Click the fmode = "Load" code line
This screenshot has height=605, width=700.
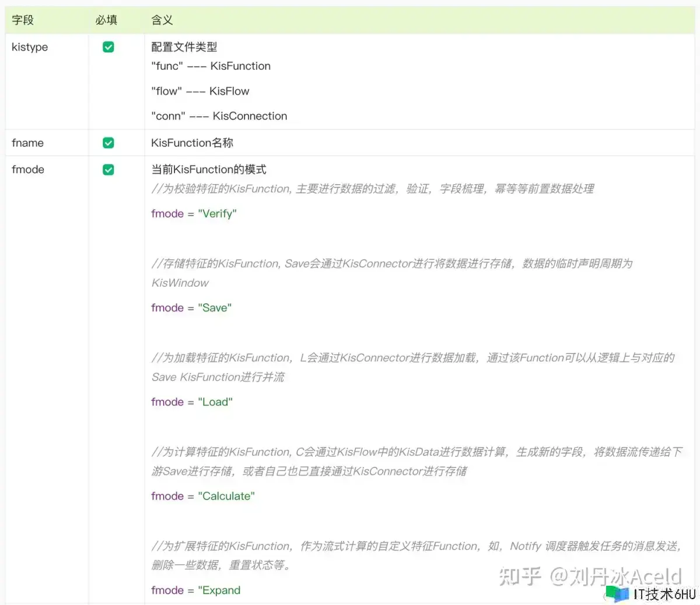(x=191, y=402)
